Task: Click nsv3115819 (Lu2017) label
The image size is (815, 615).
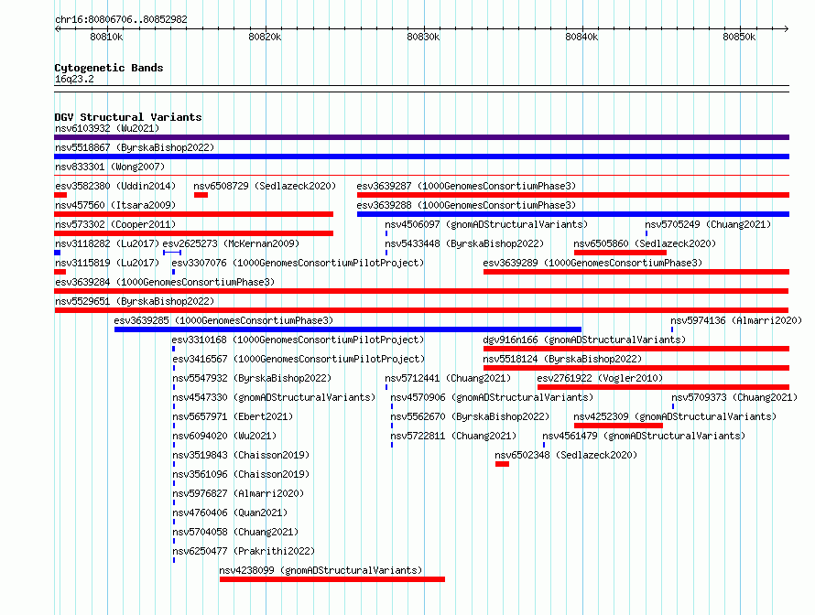Action: click(x=107, y=263)
